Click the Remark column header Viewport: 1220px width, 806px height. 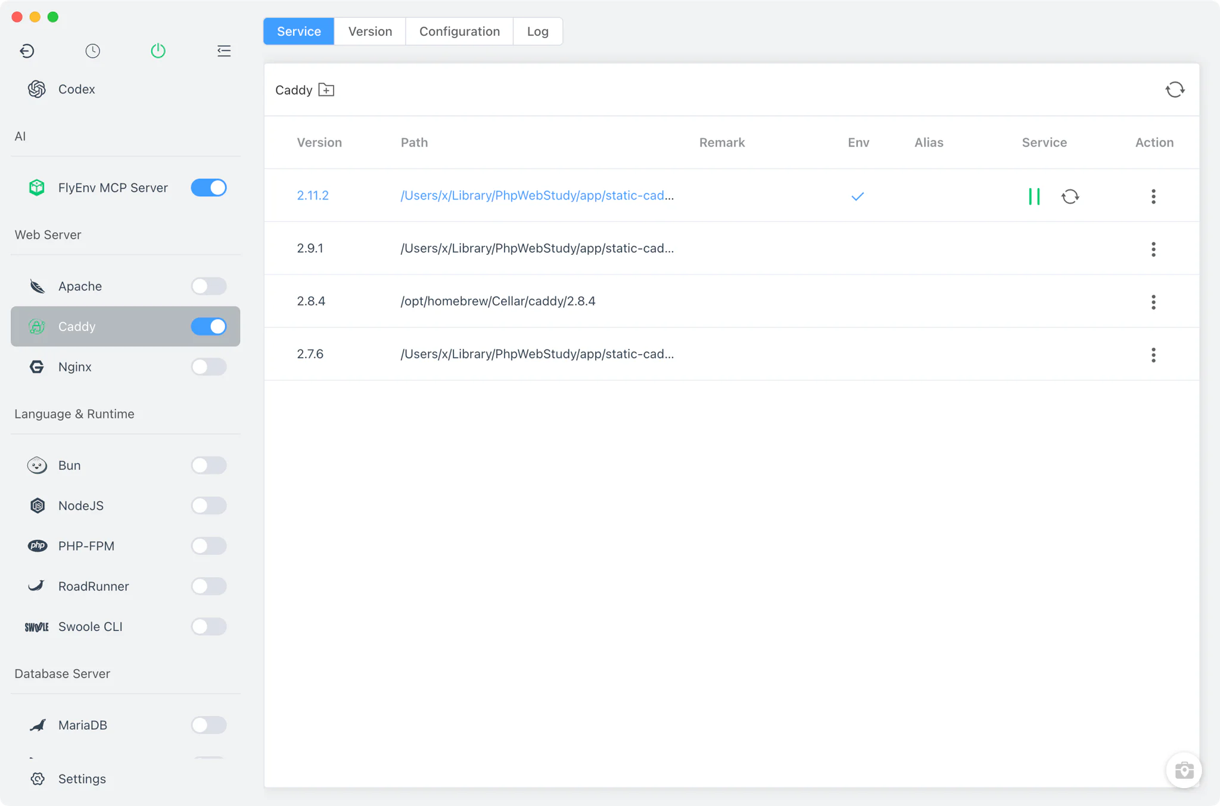722,143
